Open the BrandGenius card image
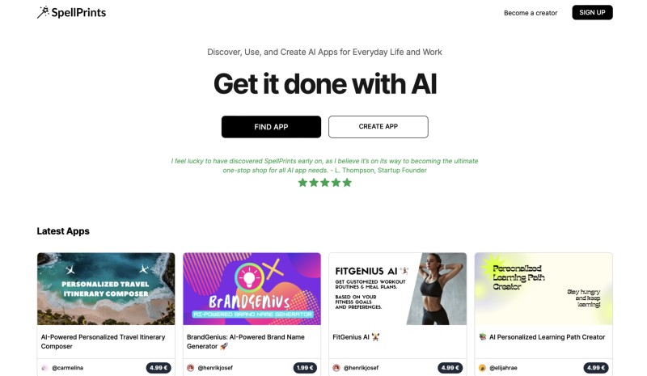The image size is (647, 376). click(x=252, y=289)
